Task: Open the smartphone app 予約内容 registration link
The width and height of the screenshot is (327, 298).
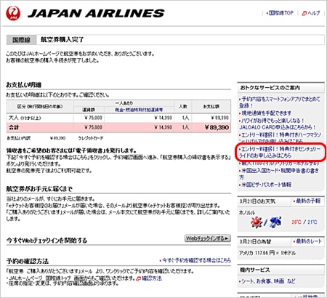Action: (x=280, y=102)
